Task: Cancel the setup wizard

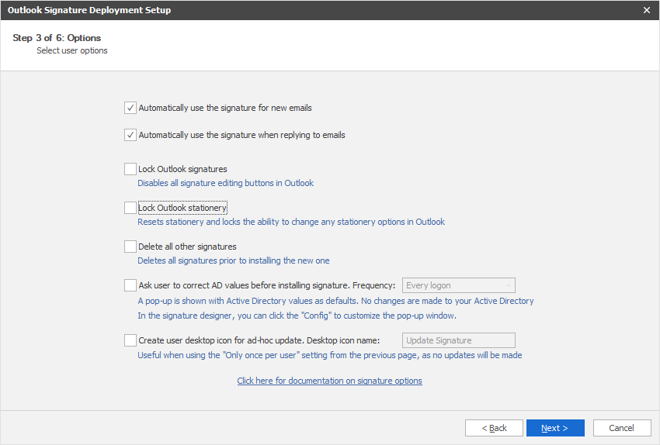Action: [622, 428]
